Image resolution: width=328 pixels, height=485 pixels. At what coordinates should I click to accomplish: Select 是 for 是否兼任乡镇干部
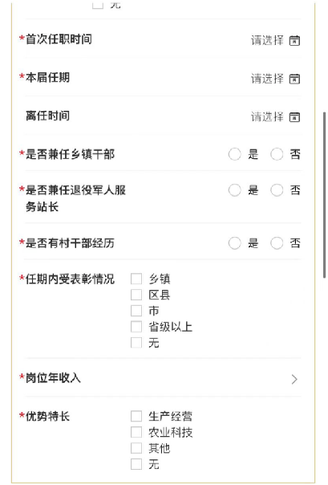234,154
